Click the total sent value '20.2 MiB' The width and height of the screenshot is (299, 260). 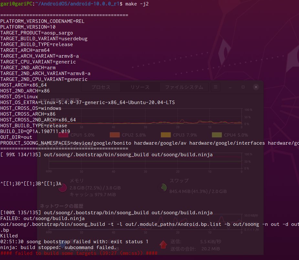click(210, 249)
